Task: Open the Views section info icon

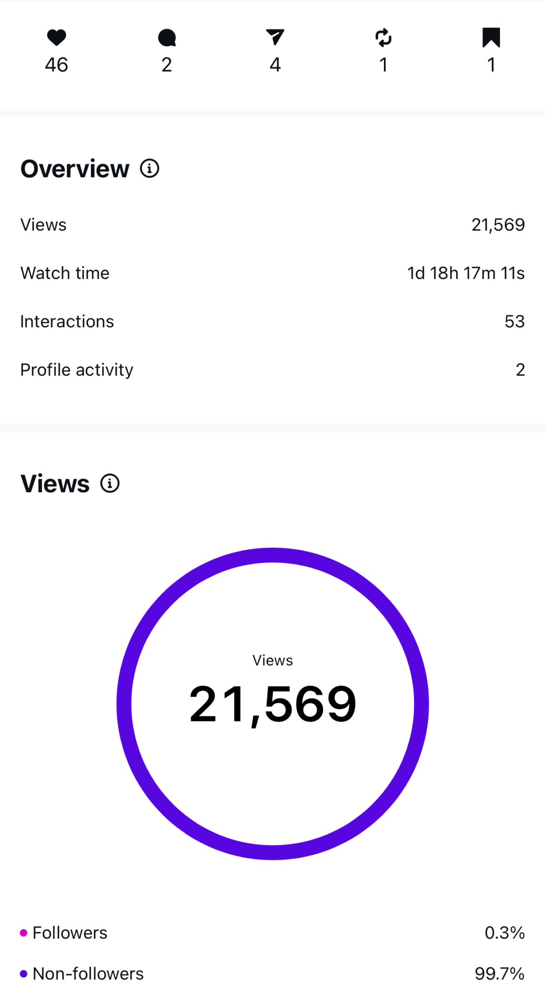Action: (x=110, y=483)
